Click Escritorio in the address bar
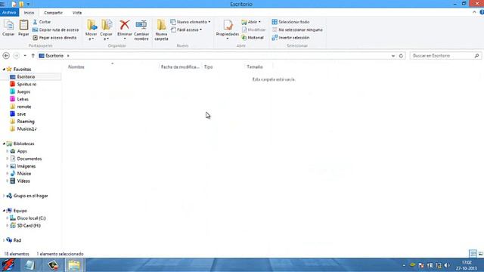The height and width of the screenshot is (272, 484). pyautogui.click(x=54, y=56)
